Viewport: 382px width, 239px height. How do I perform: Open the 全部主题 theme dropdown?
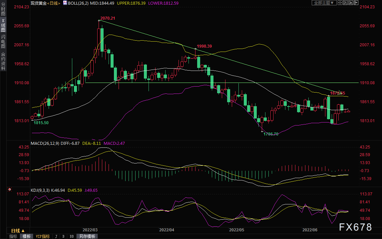[x=324, y=3]
